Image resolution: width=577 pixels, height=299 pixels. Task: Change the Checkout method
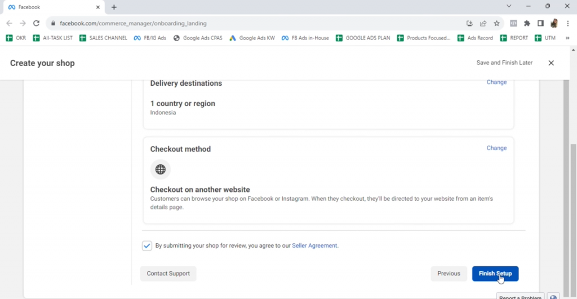[x=496, y=148]
